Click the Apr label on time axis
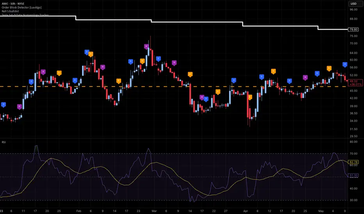The width and height of the screenshot is (364, 214). click(246, 211)
